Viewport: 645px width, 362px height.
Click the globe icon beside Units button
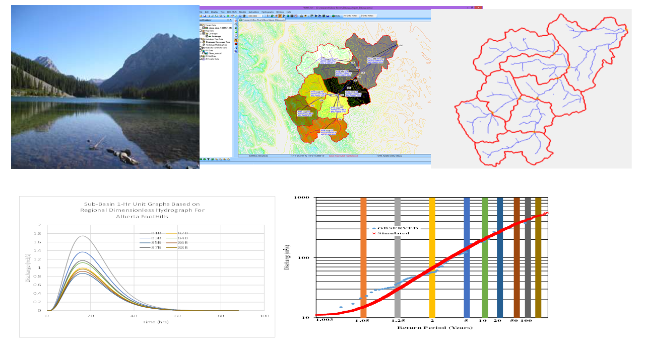(333, 16)
